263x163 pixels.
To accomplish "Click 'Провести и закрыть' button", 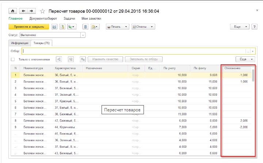I will tap(28, 27).
